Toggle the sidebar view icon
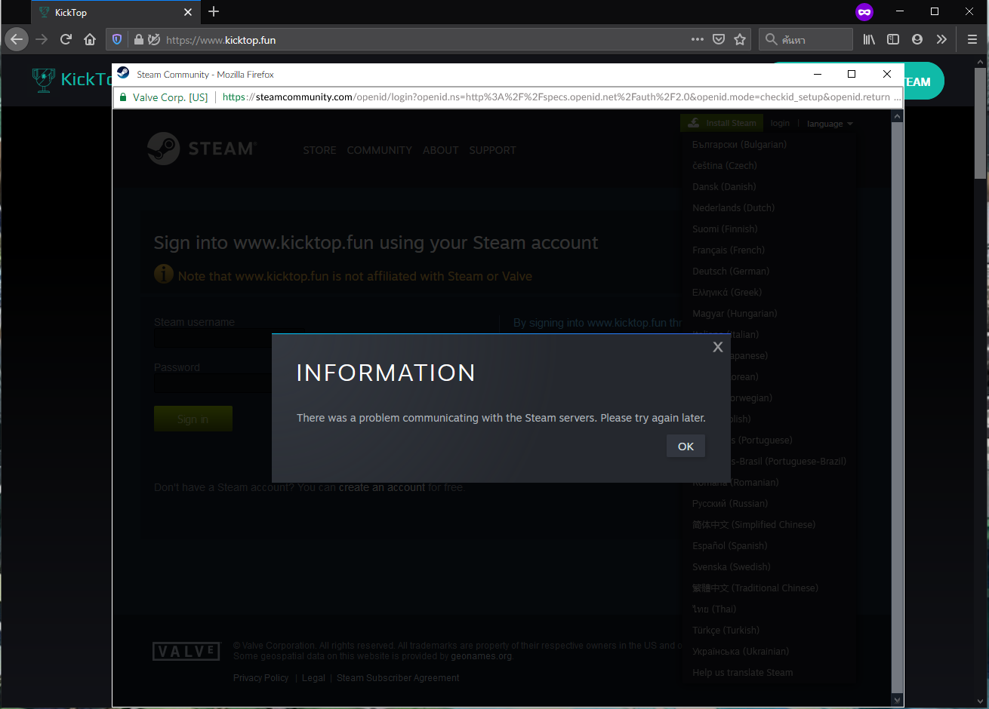 click(893, 39)
